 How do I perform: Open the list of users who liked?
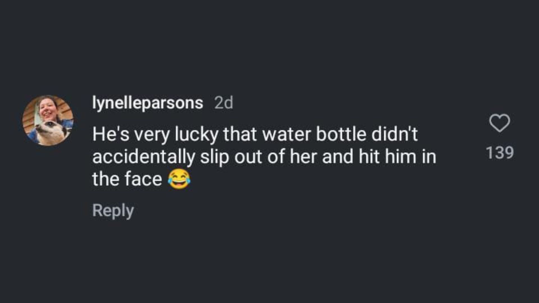click(x=500, y=153)
